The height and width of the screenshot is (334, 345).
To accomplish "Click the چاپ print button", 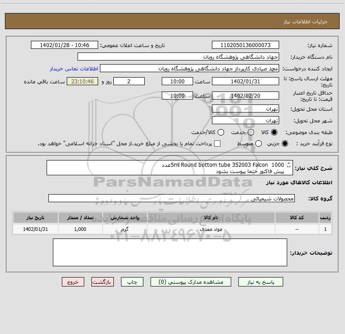I will click(132, 282).
